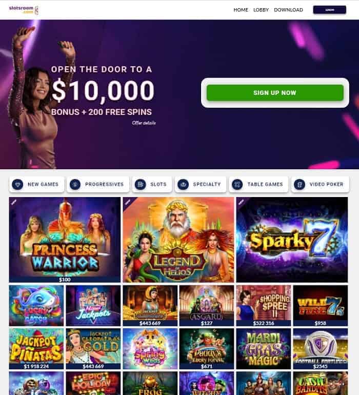
Task: Launch the Wild Fire 7s game
Action: 321,306
